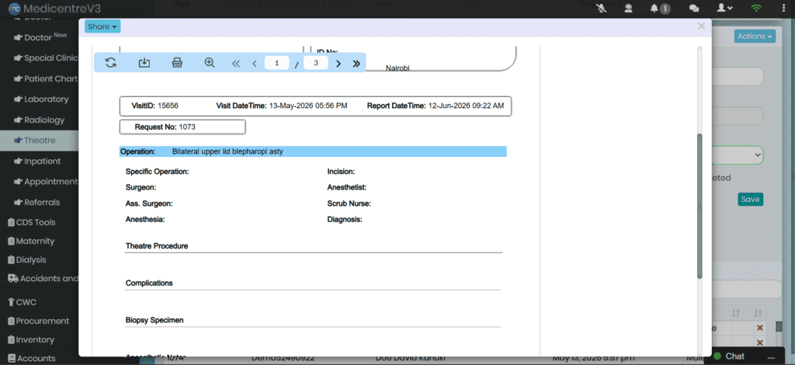Close the report modal dialog
This screenshot has height=365, width=795.
pyautogui.click(x=701, y=26)
